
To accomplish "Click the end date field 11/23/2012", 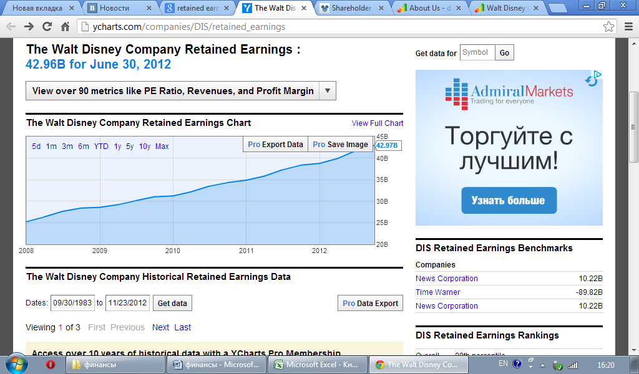I will [x=127, y=303].
